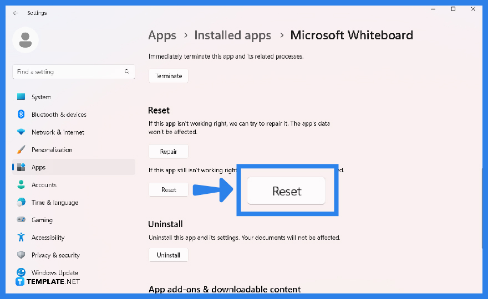Select Accessibility settings
This screenshot has width=488, height=299.
click(x=74, y=238)
